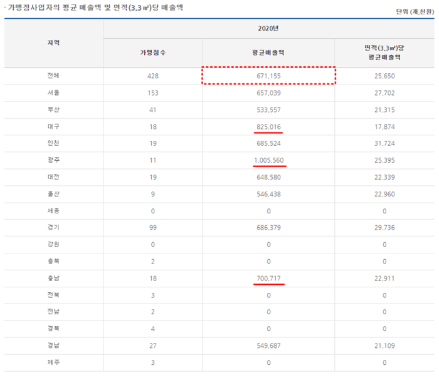This screenshot has width=439, height=378.
Task: Click the 지역 column header
Action: [x=53, y=43]
